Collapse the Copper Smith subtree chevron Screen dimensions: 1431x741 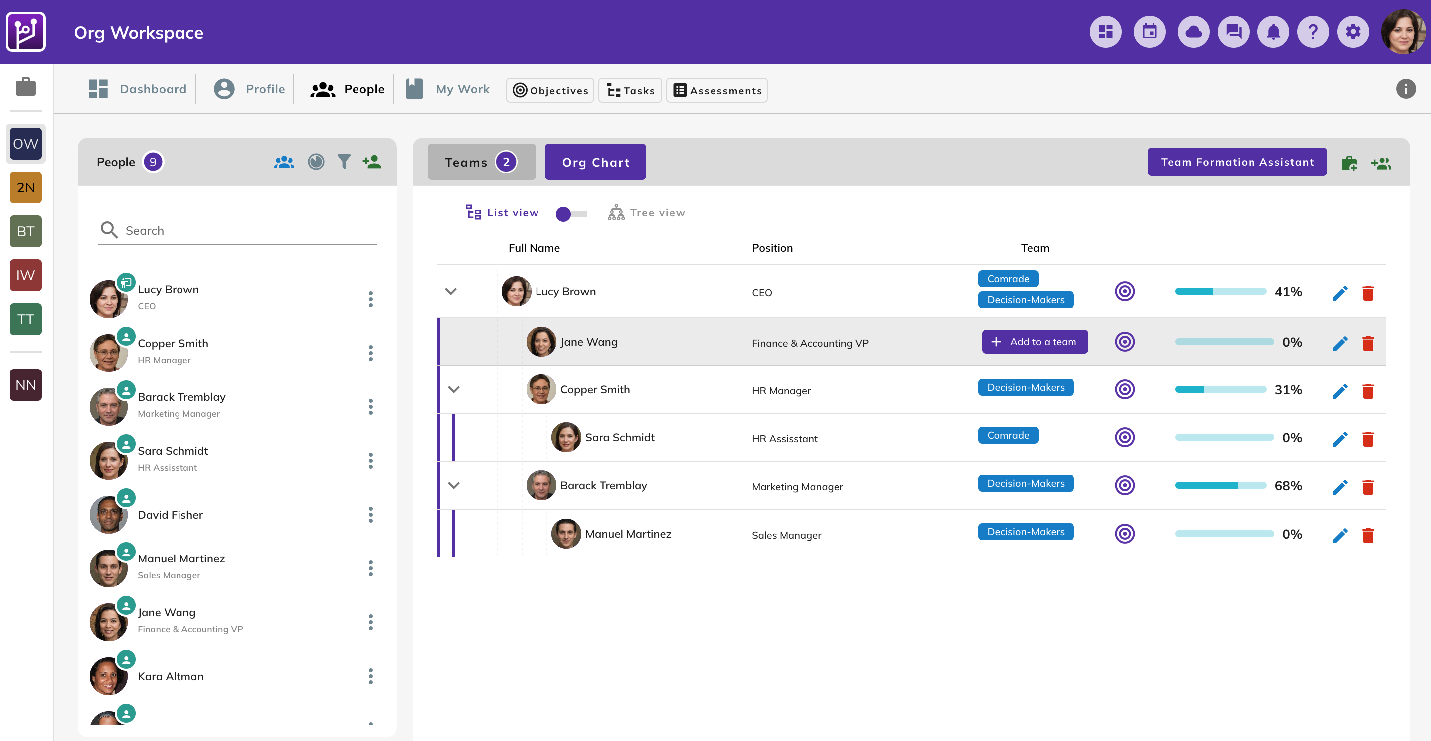point(453,389)
